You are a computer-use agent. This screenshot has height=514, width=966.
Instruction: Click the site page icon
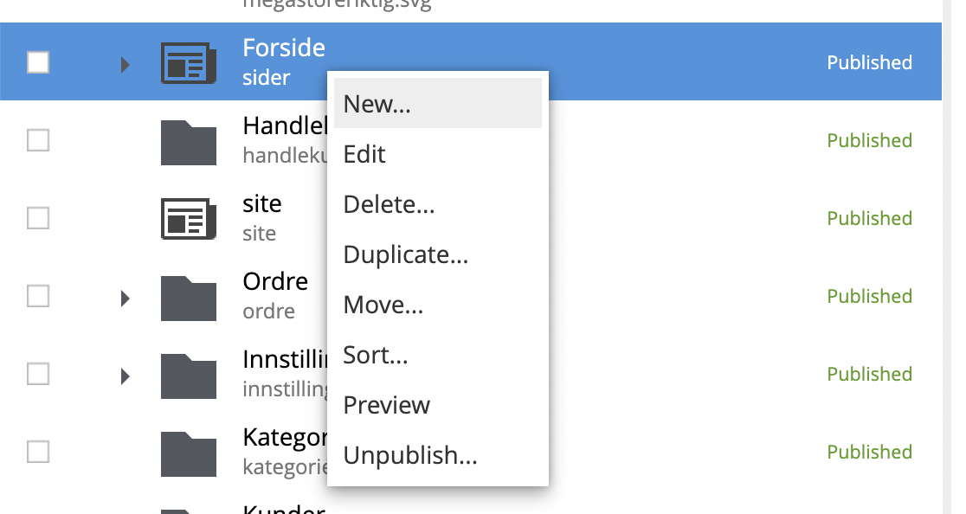[x=188, y=219]
